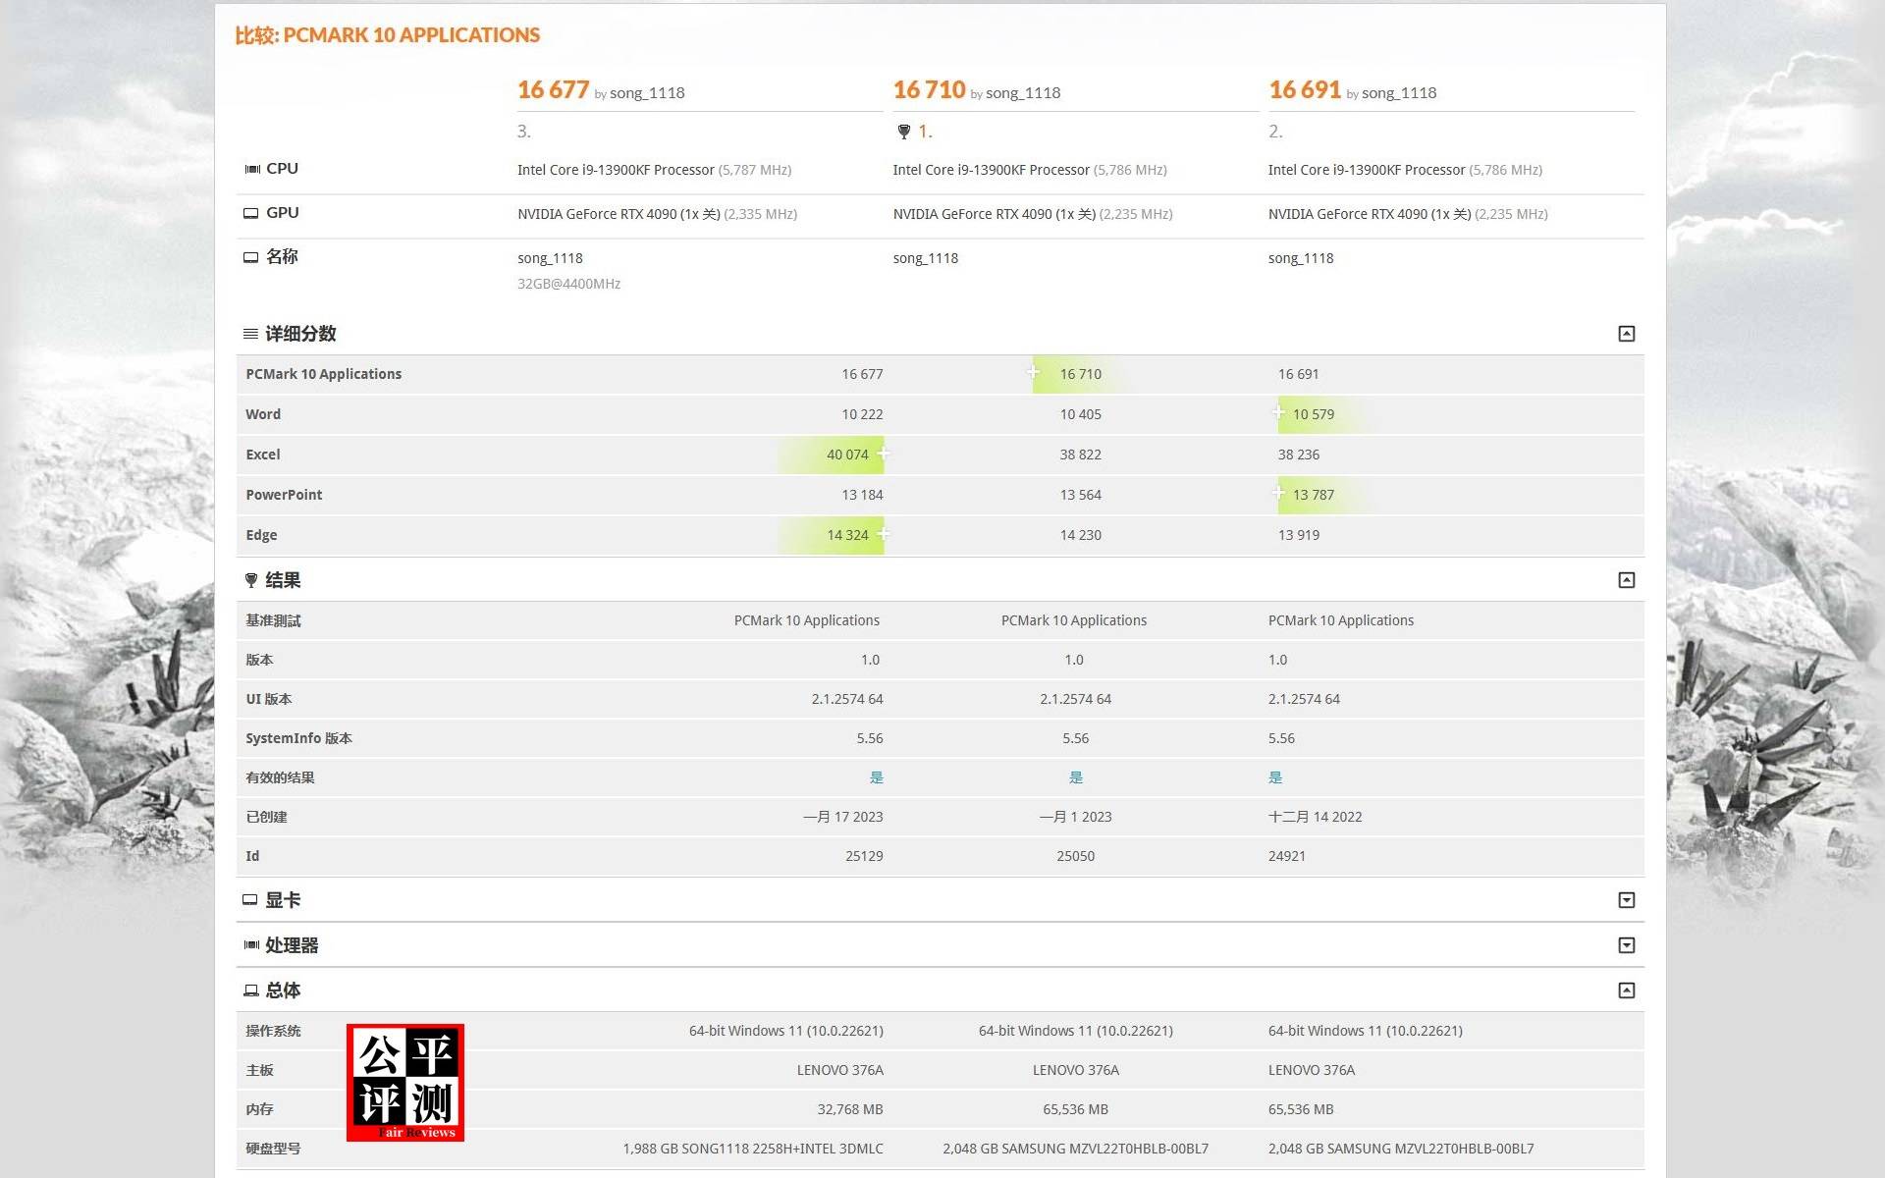1885x1178 pixels.
Task: Open the 16 677 score result
Action: [553, 90]
